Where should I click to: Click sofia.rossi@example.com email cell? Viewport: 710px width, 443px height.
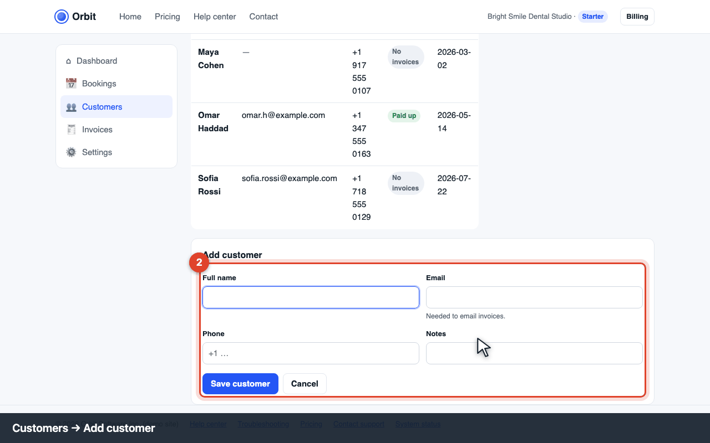tap(290, 178)
